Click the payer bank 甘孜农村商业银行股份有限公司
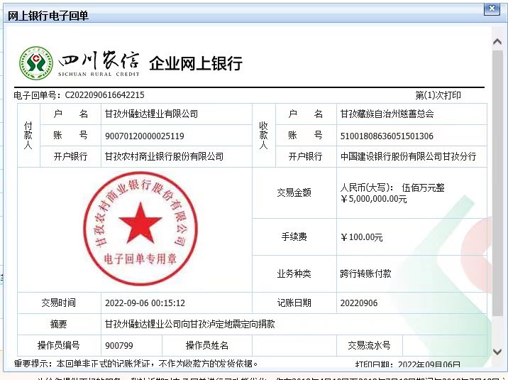The image size is (508, 380). point(164,156)
